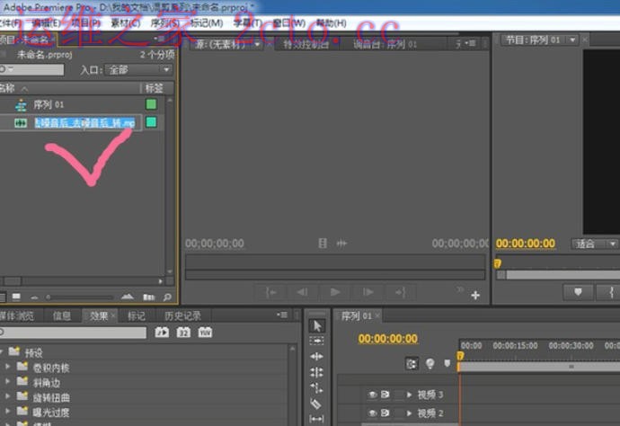
Task: Click teal label swatch of audio clip
Action: click(151, 122)
